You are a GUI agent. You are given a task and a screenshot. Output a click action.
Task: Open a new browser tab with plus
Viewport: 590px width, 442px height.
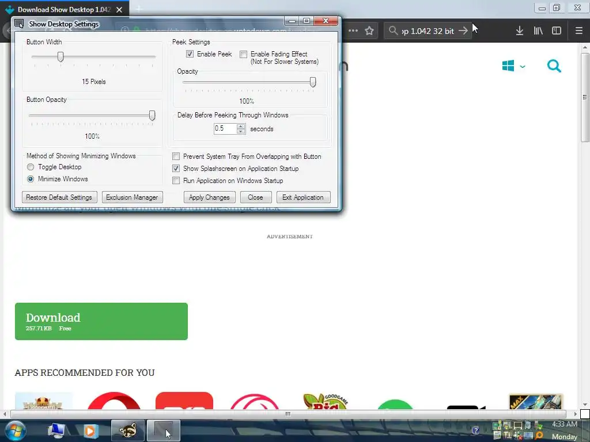coord(139,9)
